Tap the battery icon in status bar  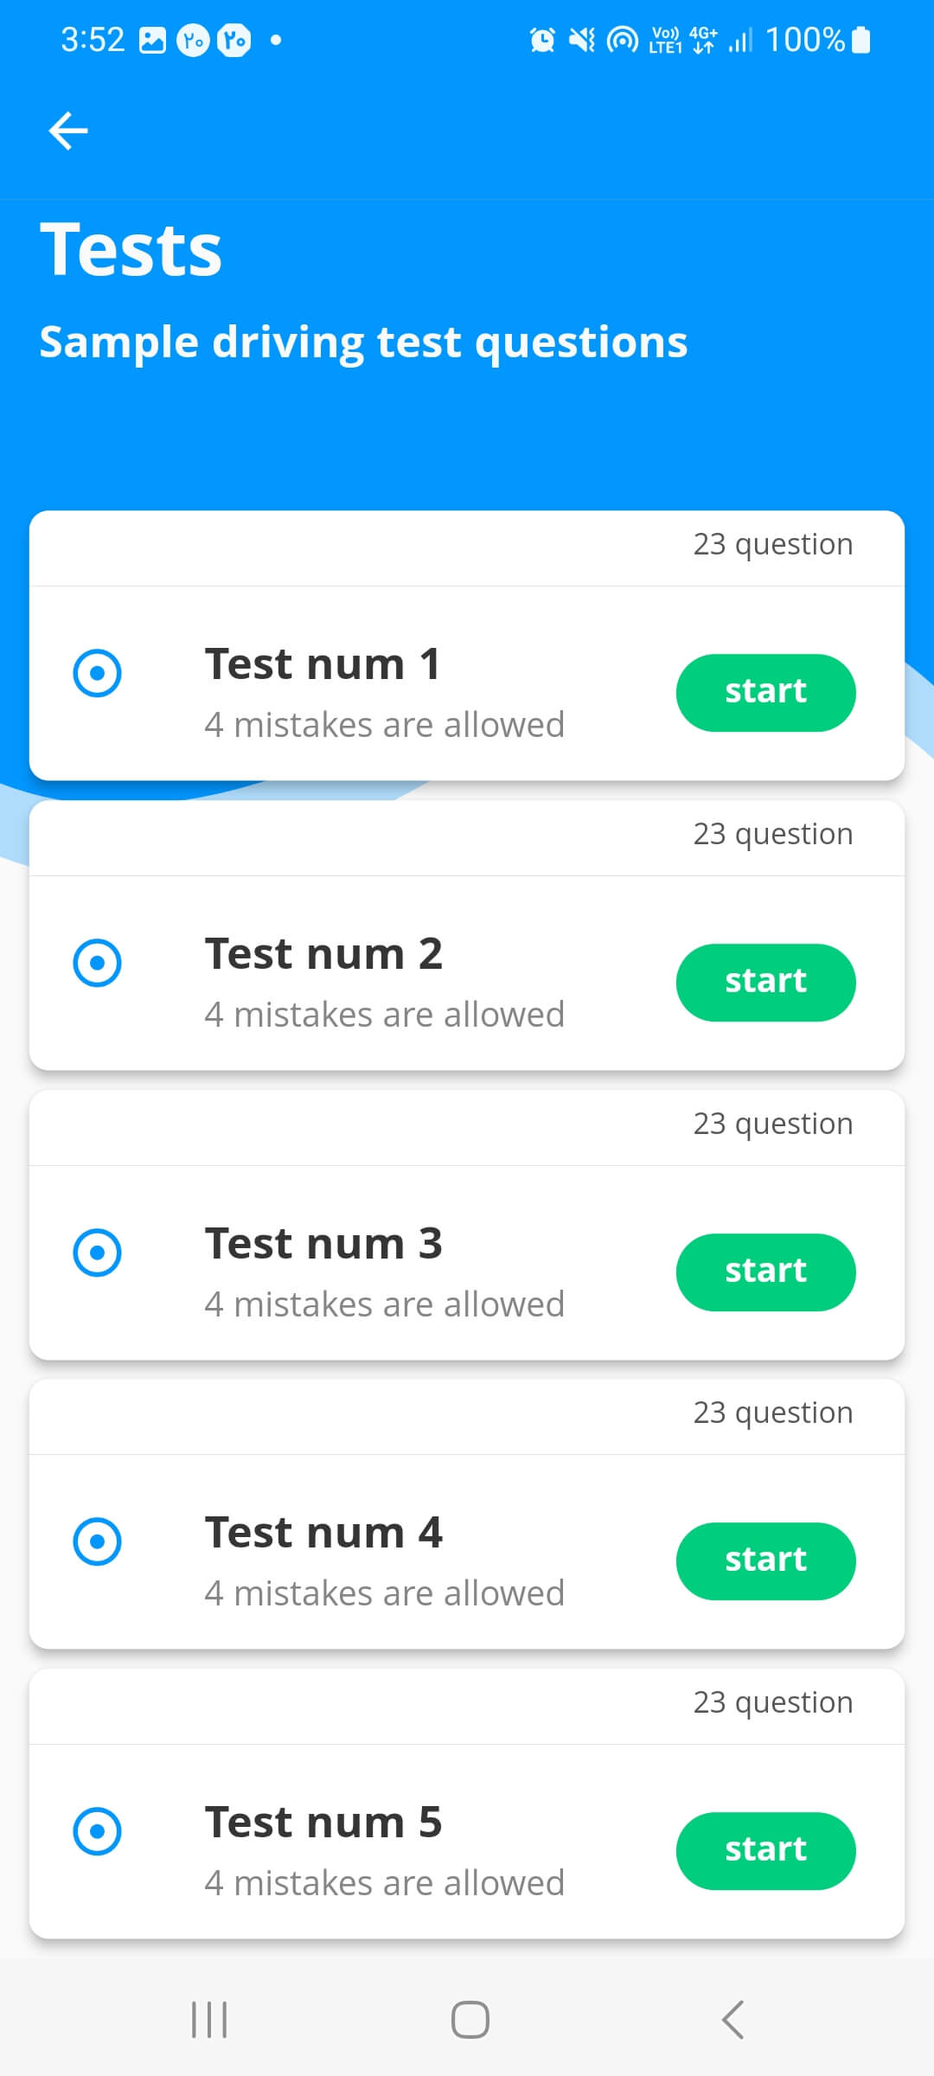(860, 40)
